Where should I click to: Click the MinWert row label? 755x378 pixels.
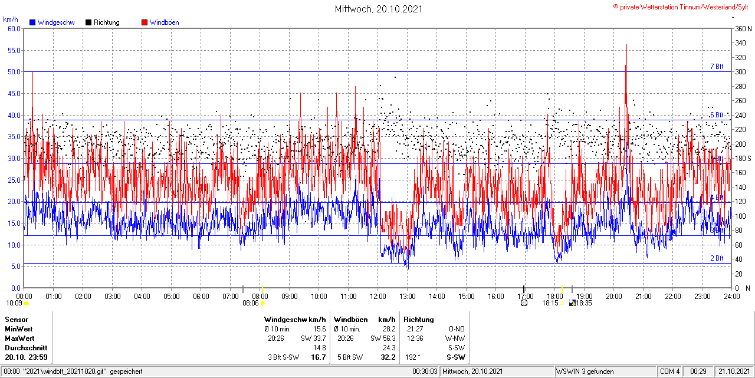click(19, 329)
